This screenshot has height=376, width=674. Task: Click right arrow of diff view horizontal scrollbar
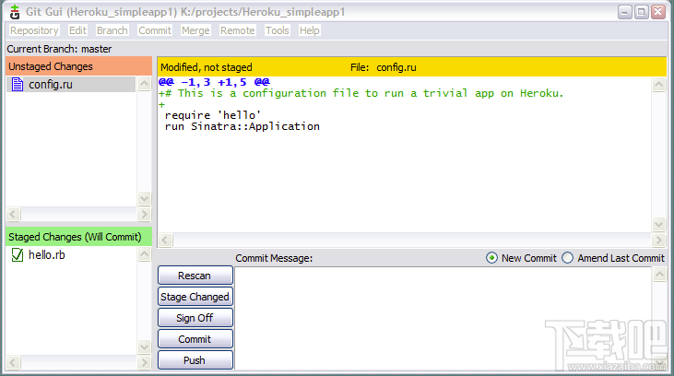(x=659, y=241)
